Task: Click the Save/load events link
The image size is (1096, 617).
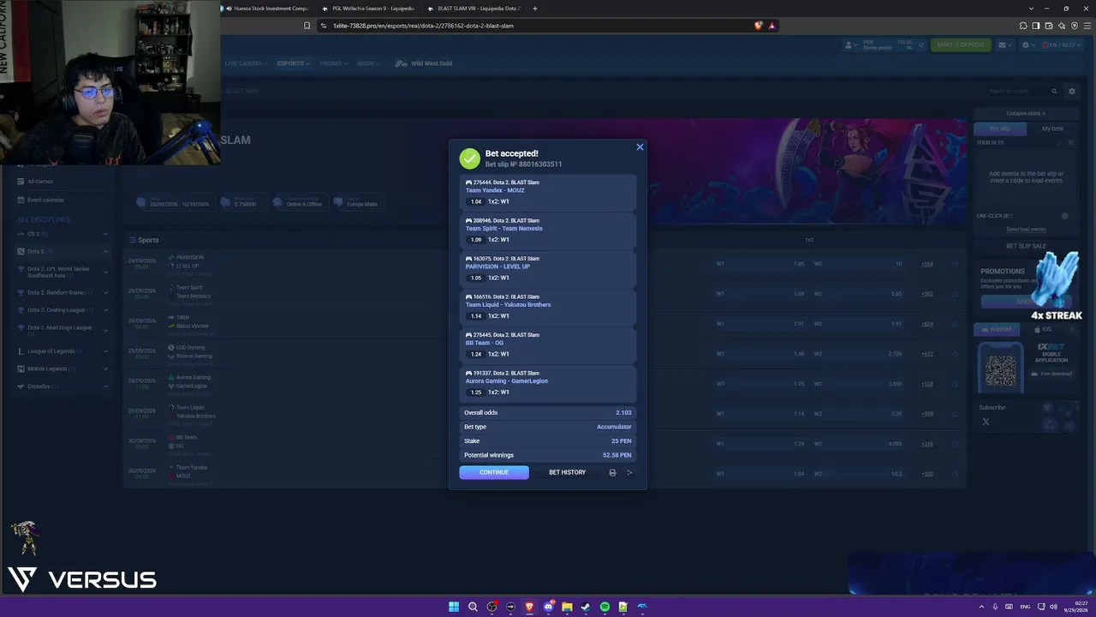Action: [1026, 229]
